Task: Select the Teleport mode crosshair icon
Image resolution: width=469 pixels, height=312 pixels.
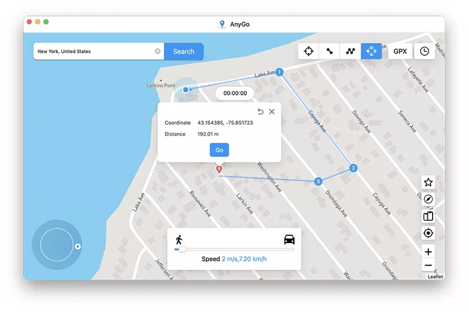Action: [x=308, y=51]
